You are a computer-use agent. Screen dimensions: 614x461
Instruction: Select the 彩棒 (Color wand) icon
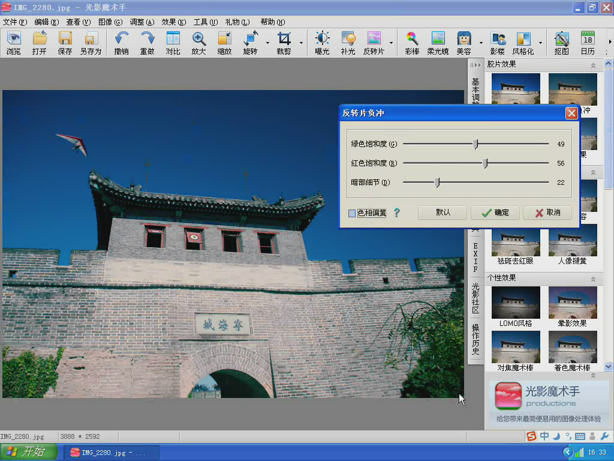[412, 43]
